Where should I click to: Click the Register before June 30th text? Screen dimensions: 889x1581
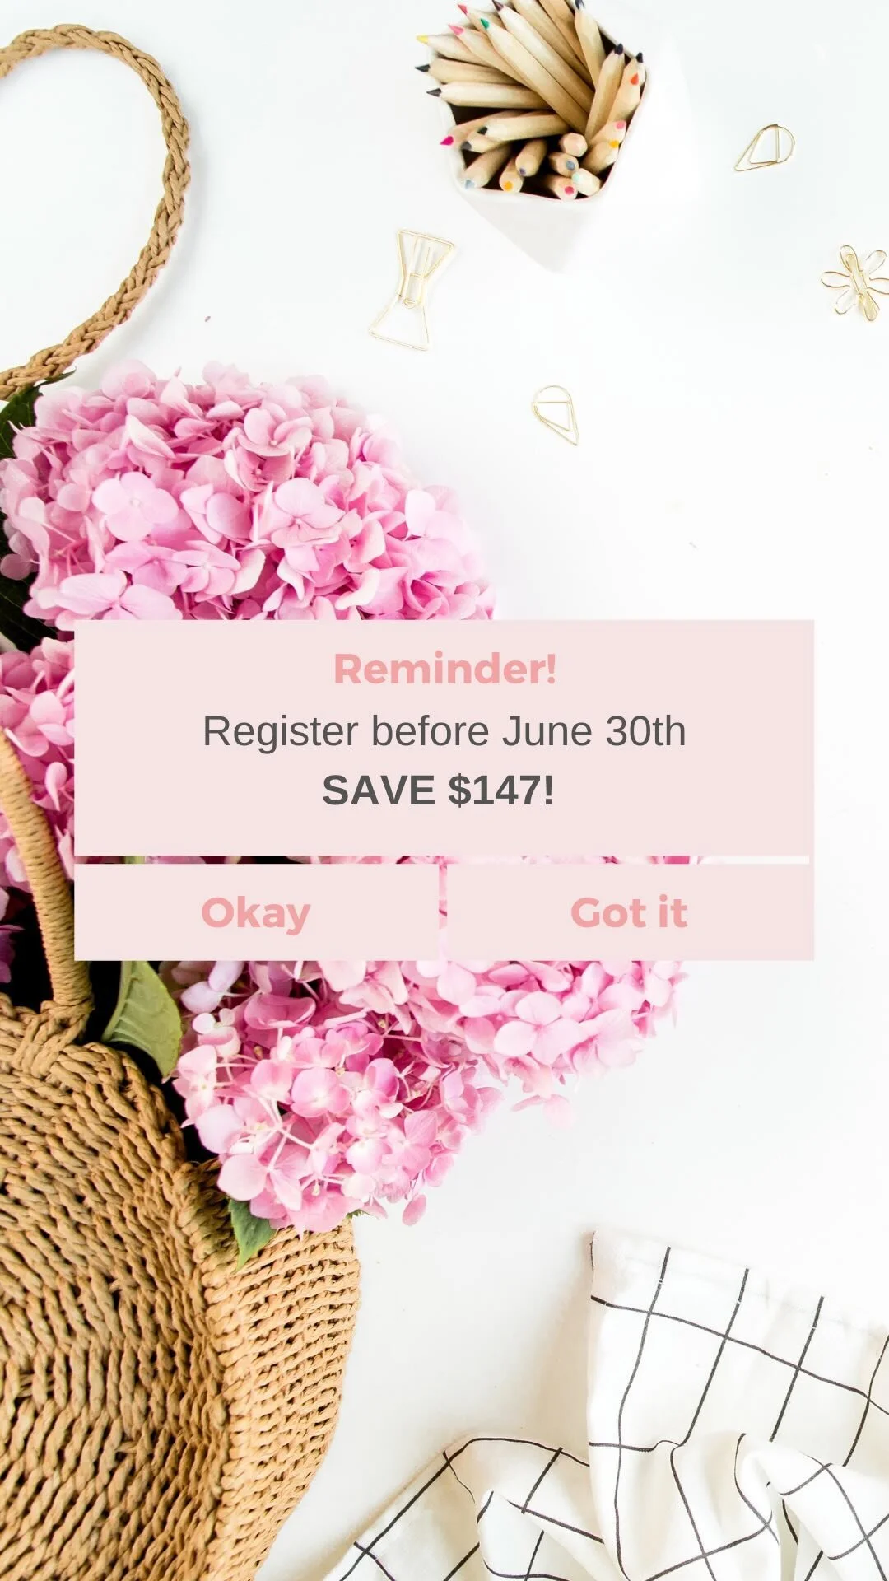(444, 730)
